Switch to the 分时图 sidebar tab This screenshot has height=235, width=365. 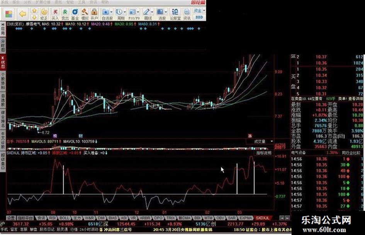[x=3, y=46]
